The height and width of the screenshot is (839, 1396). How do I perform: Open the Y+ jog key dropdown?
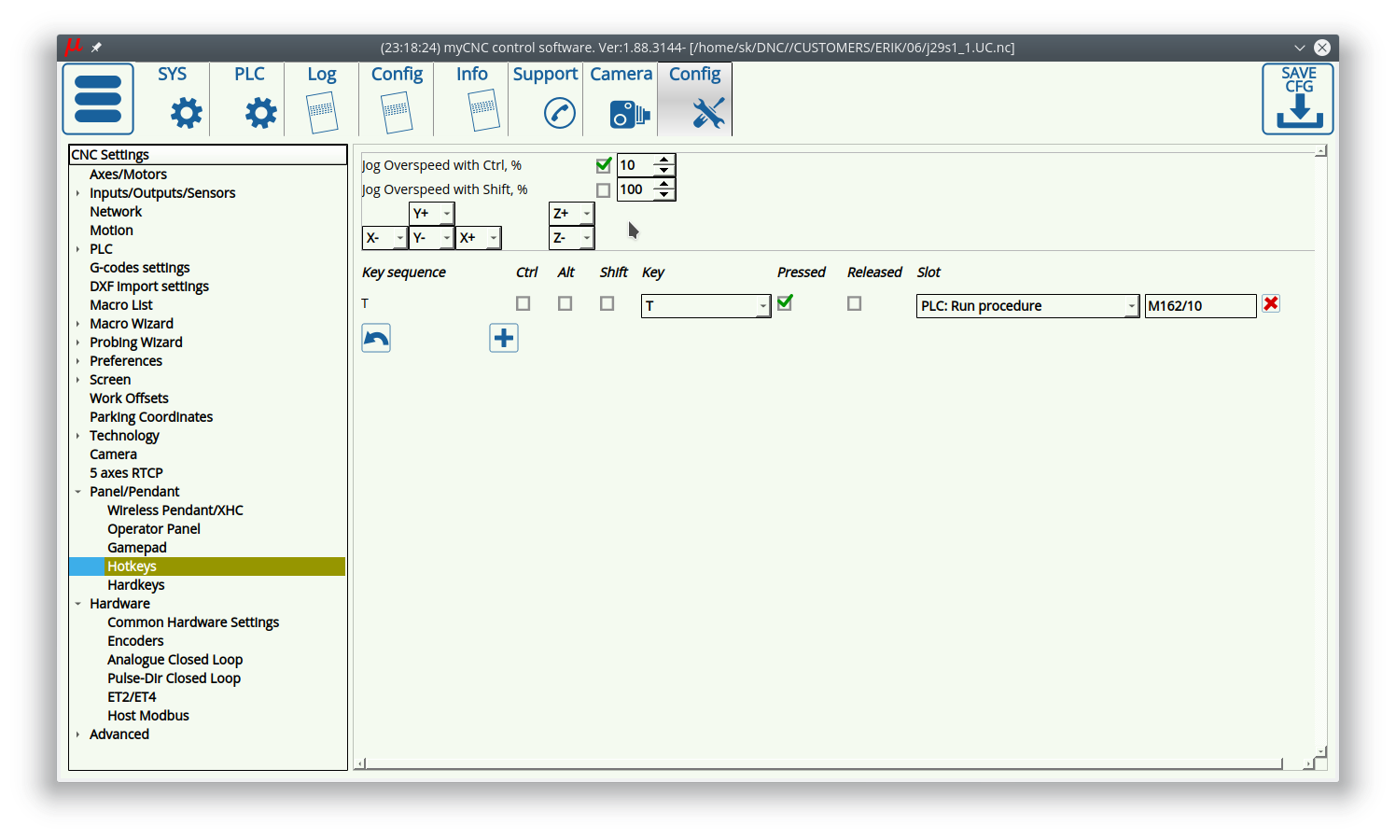432,214
